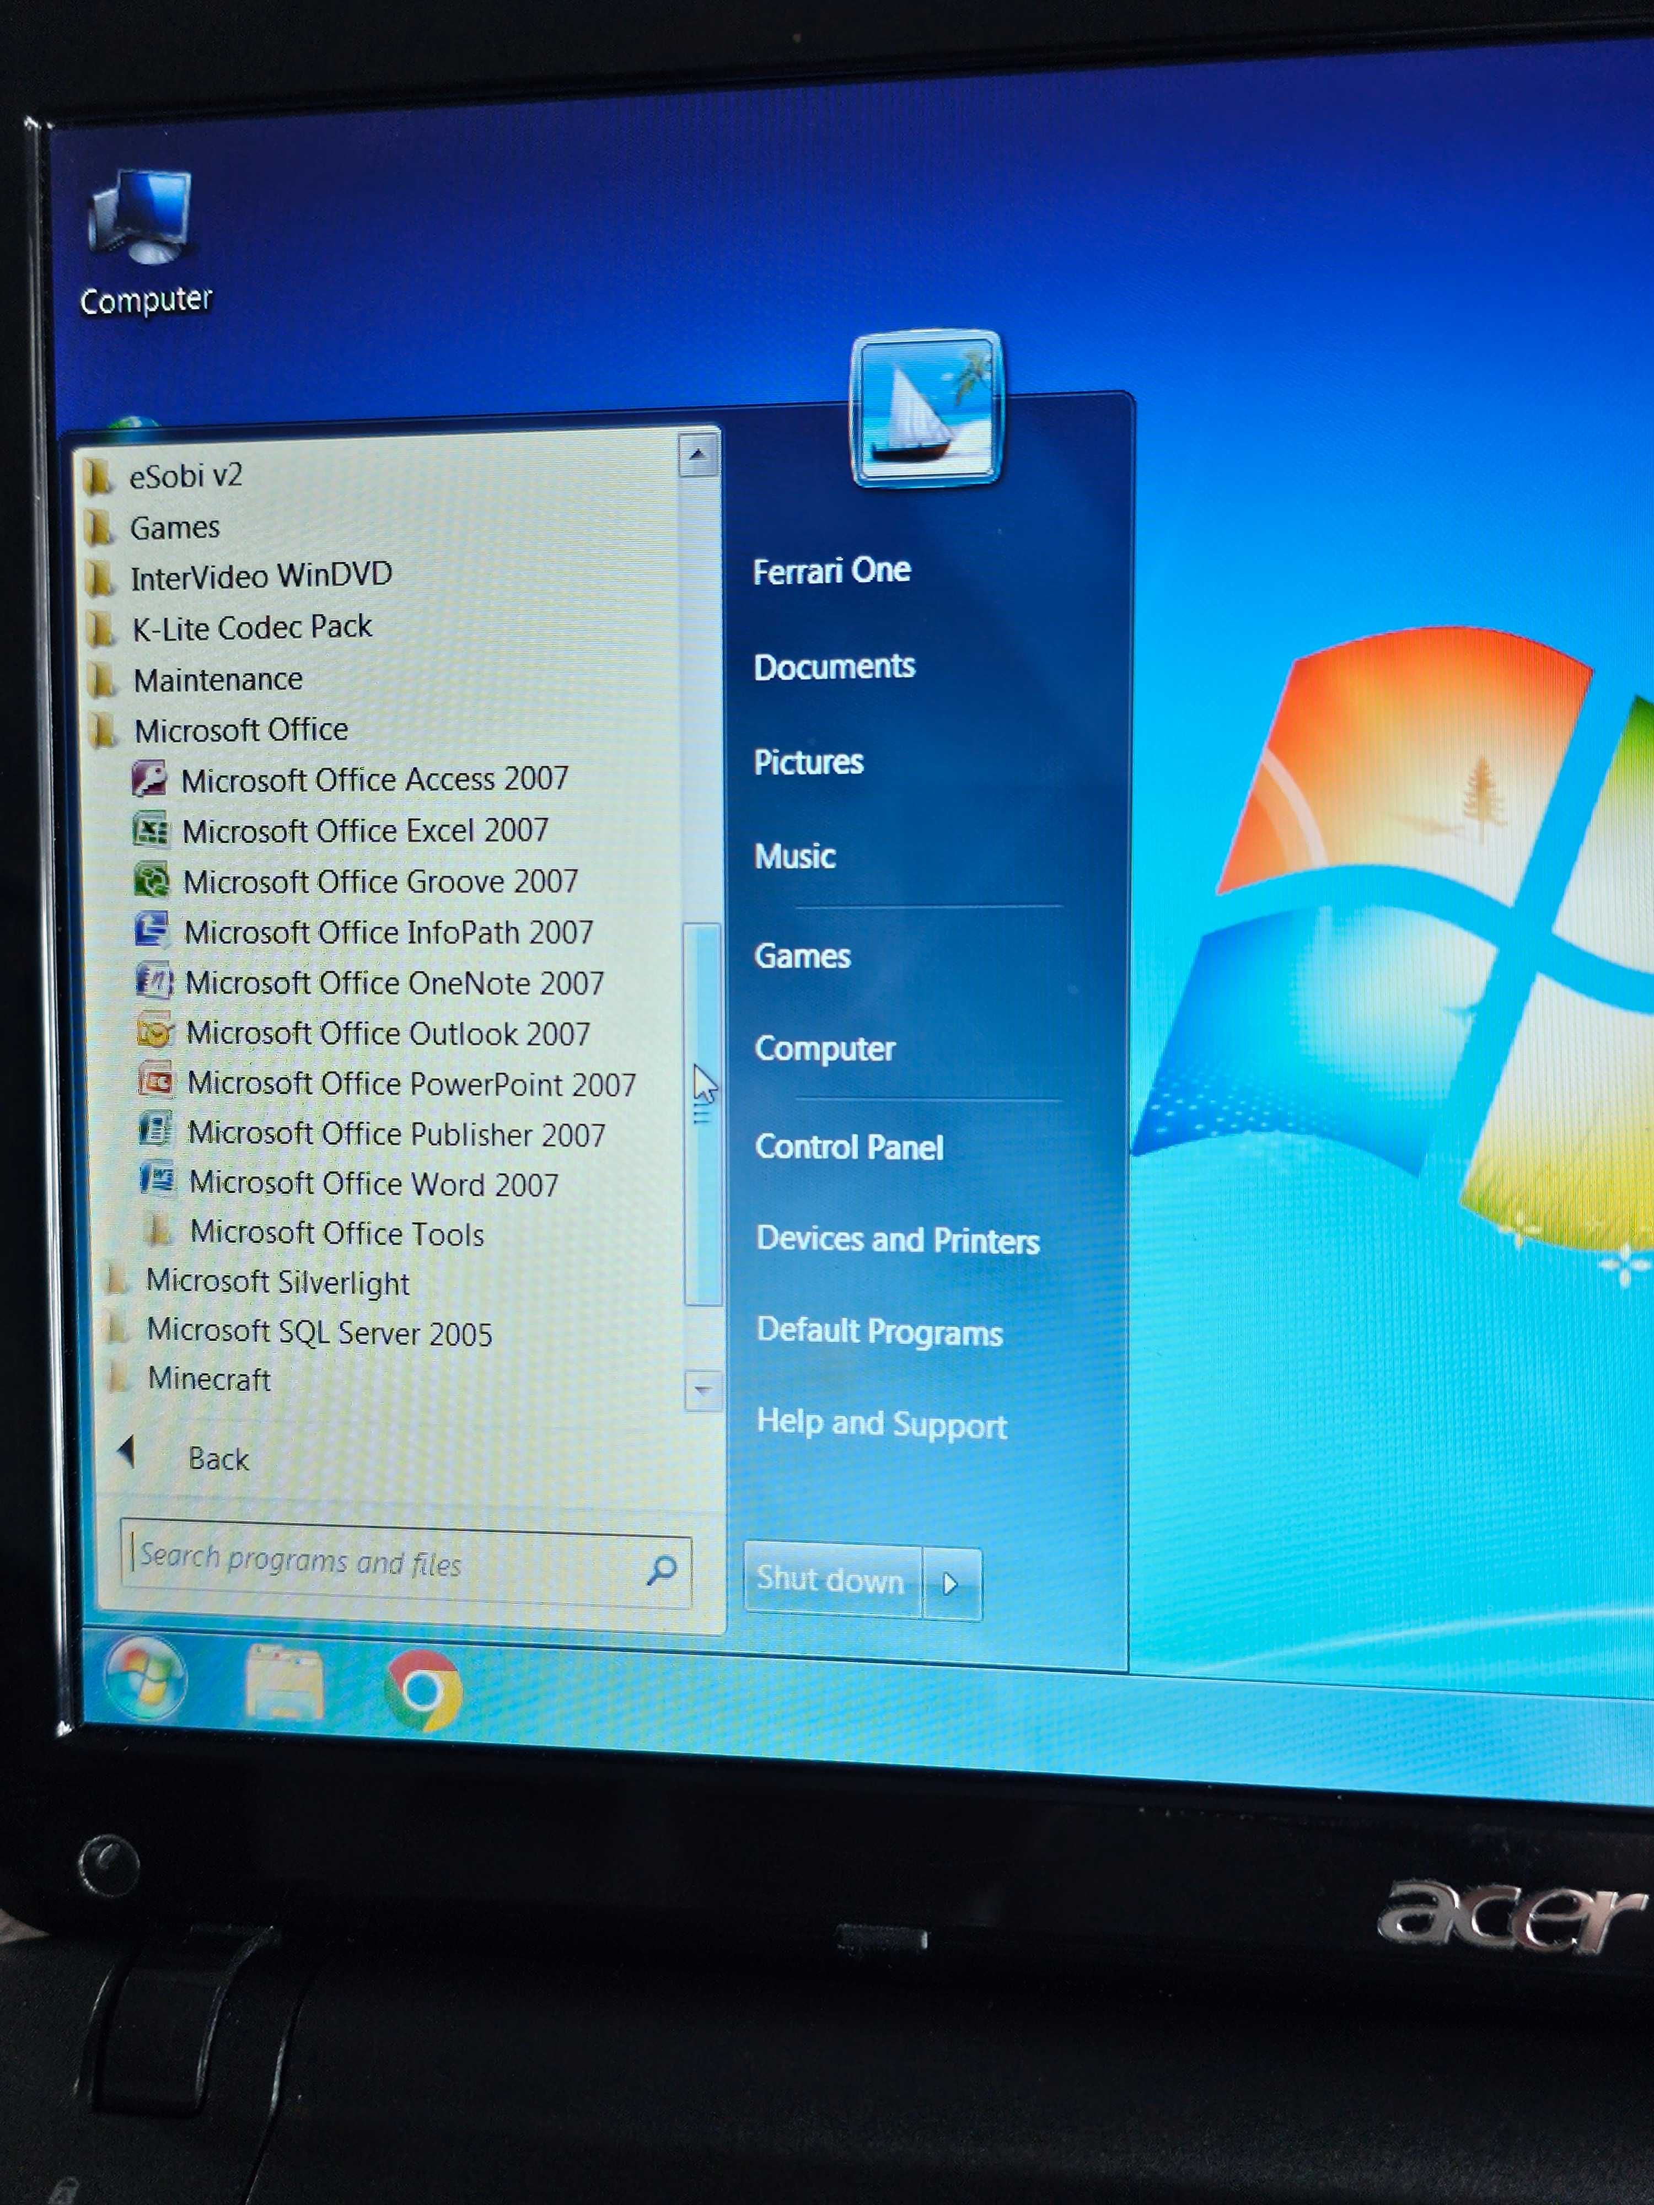Open Help and Support
1654x2205 pixels.
882,1423
